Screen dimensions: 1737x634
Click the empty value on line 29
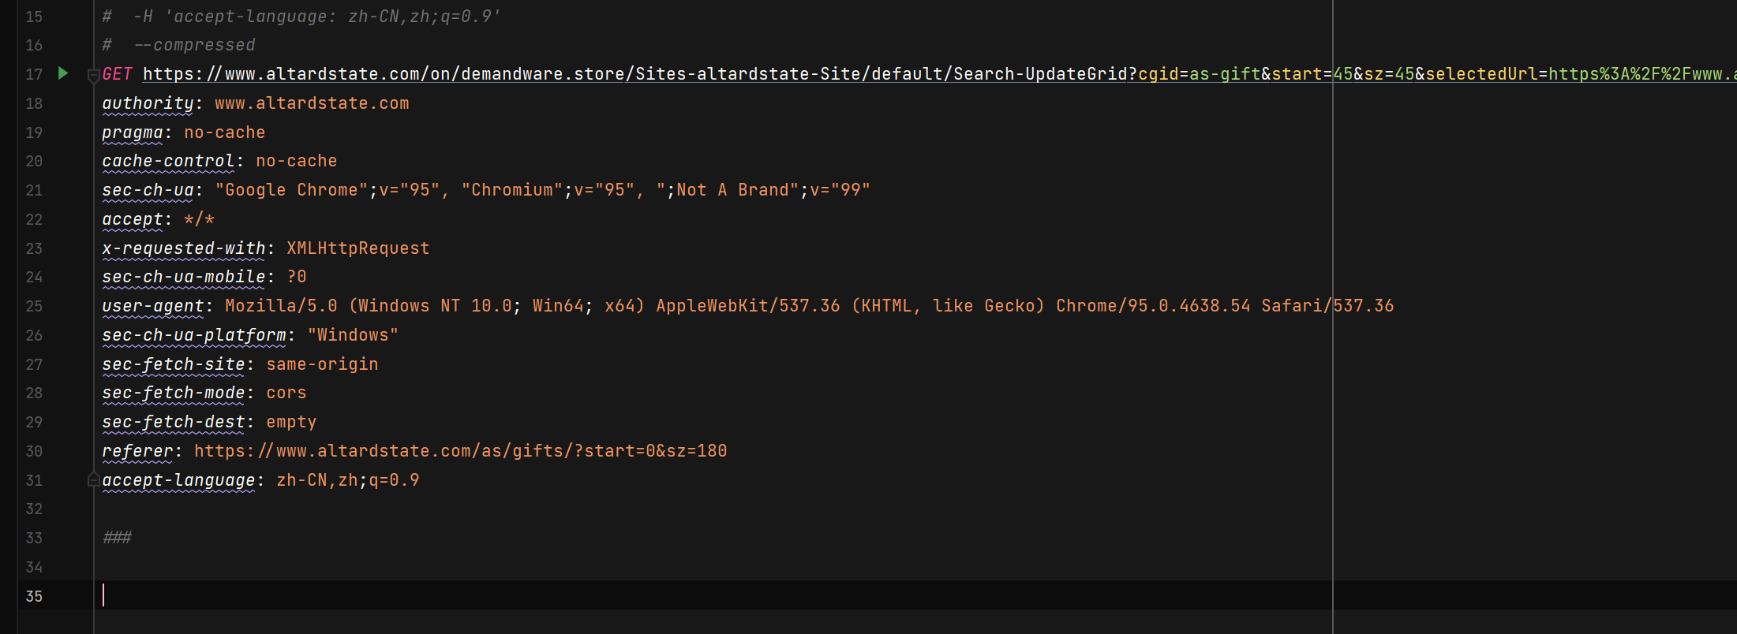291,422
